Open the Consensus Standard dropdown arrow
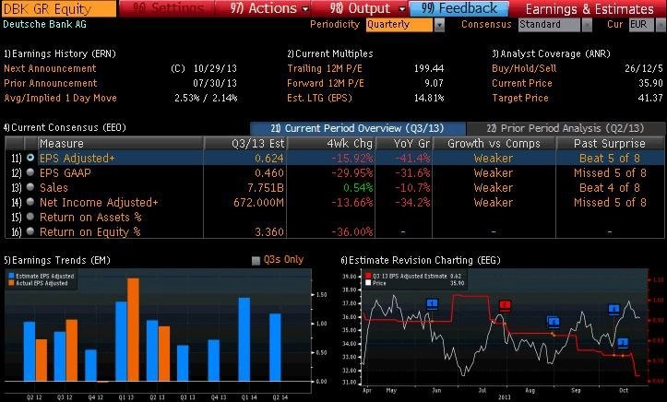Image resolution: width=667 pixels, height=402 pixels. coord(587,26)
